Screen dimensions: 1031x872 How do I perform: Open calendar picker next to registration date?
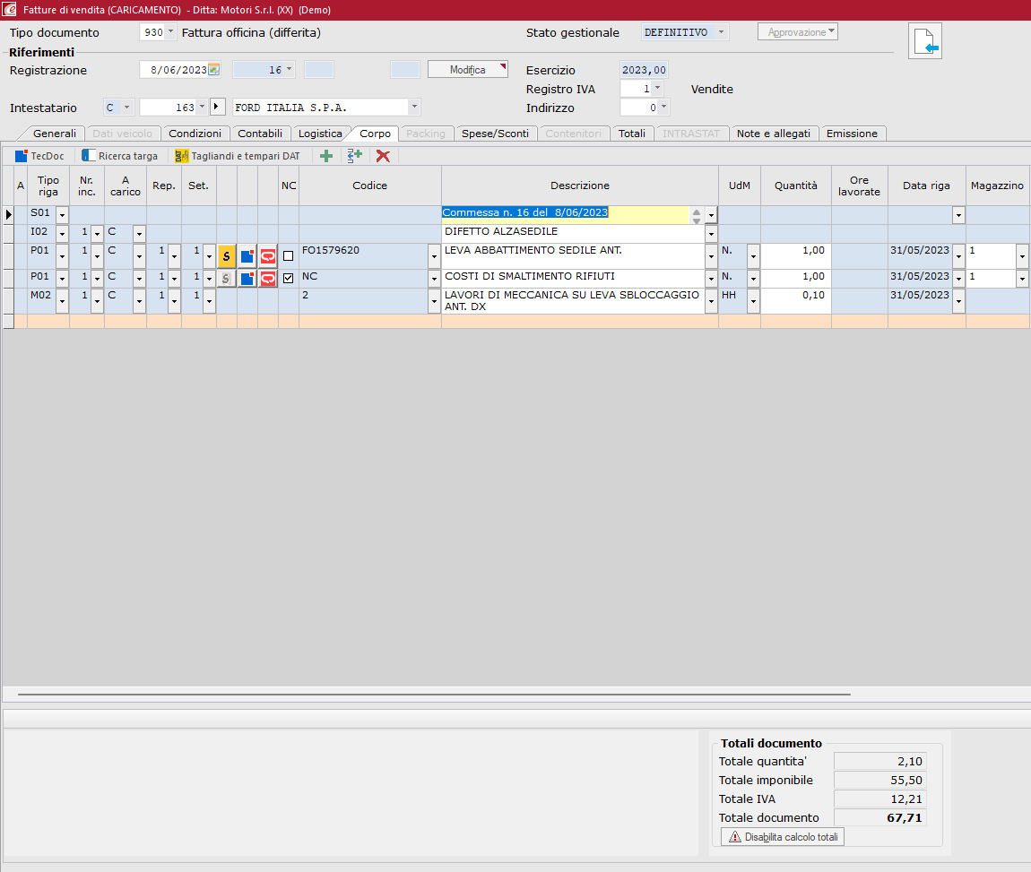coord(213,70)
